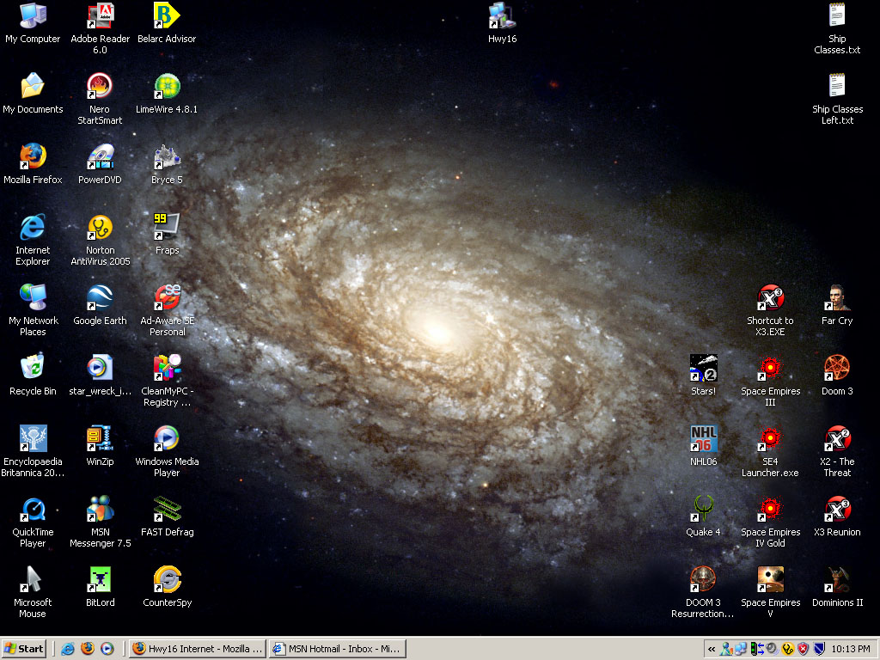Switch to MSN Hotmail Inbox taskbar window

336,649
